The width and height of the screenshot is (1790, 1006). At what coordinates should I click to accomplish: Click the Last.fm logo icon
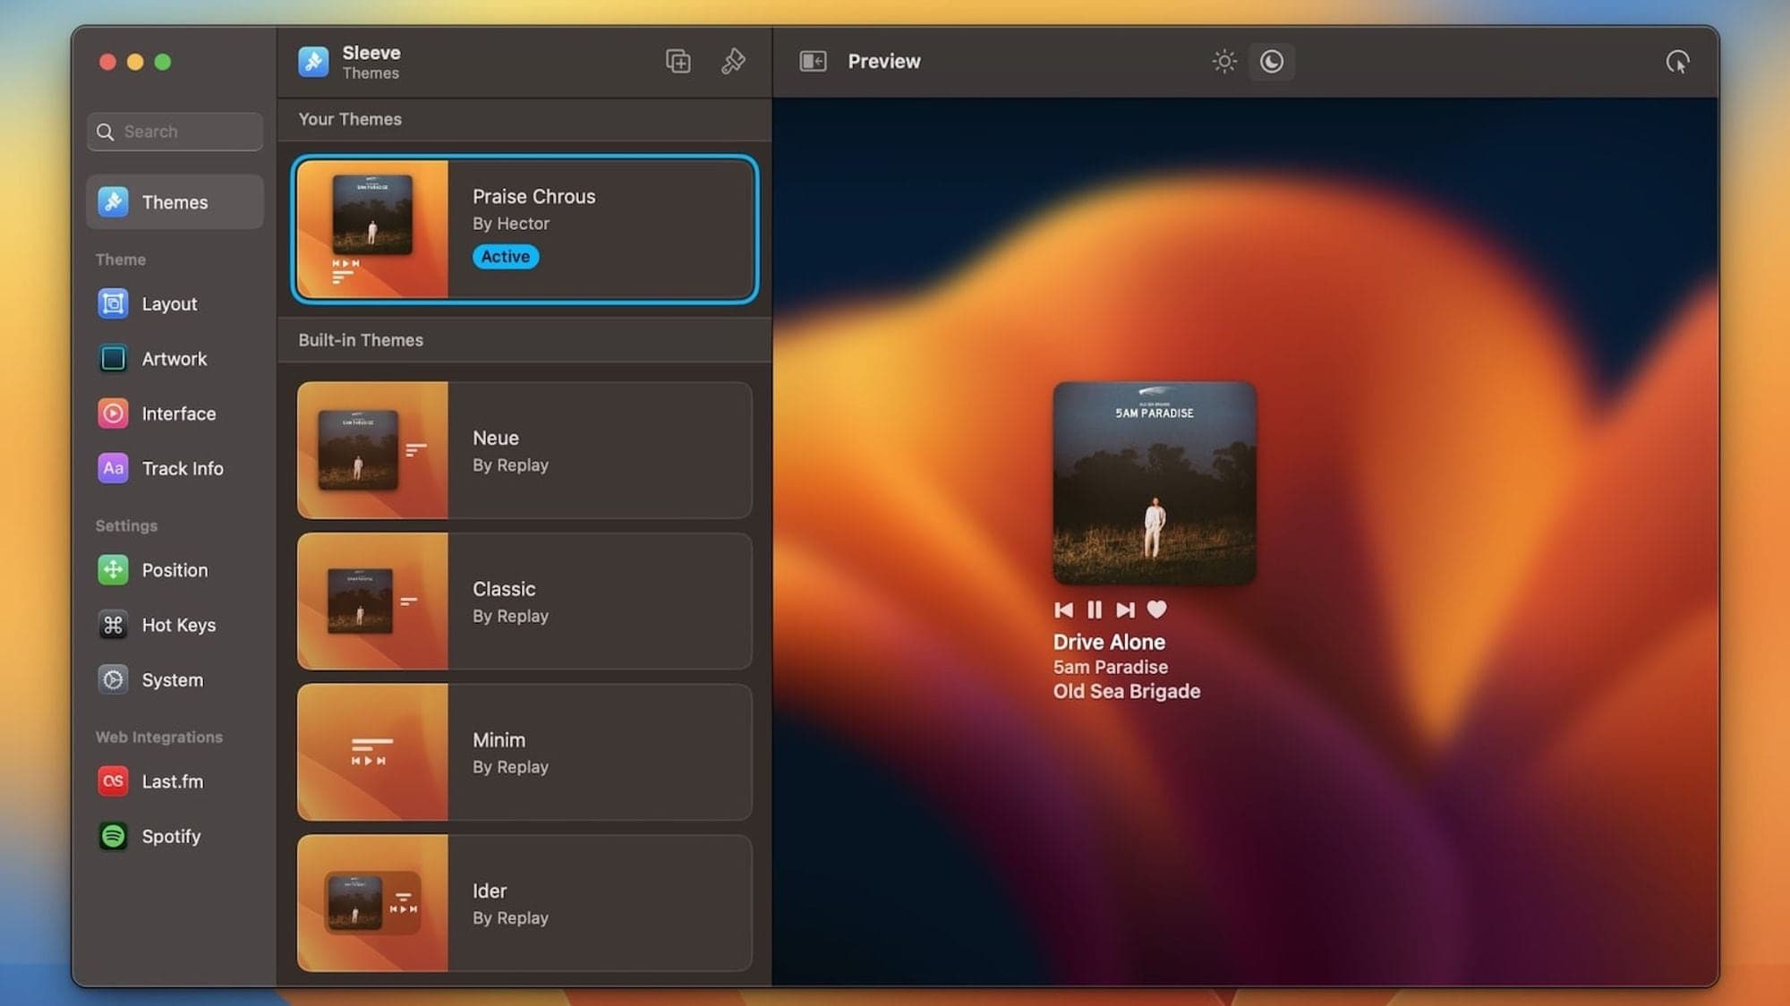tap(113, 781)
